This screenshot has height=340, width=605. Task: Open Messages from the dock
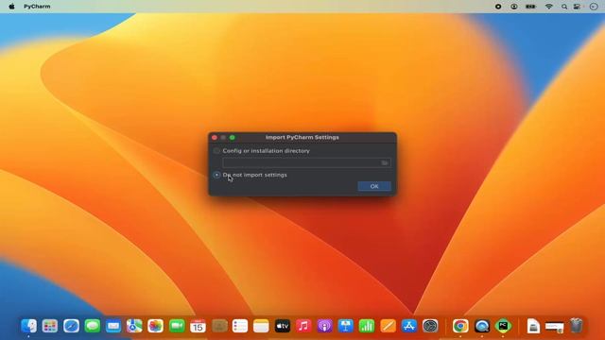pos(93,326)
